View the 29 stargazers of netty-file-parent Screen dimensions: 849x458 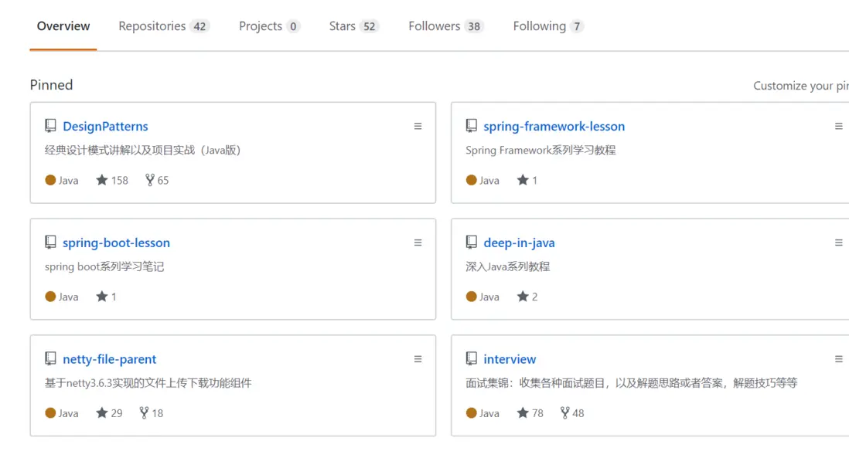pos(109,413)
